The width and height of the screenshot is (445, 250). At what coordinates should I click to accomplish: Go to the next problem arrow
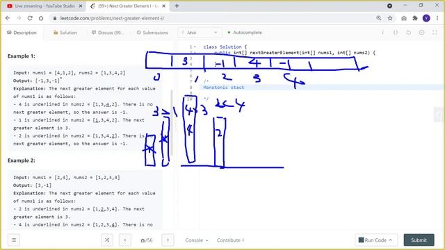168,240
